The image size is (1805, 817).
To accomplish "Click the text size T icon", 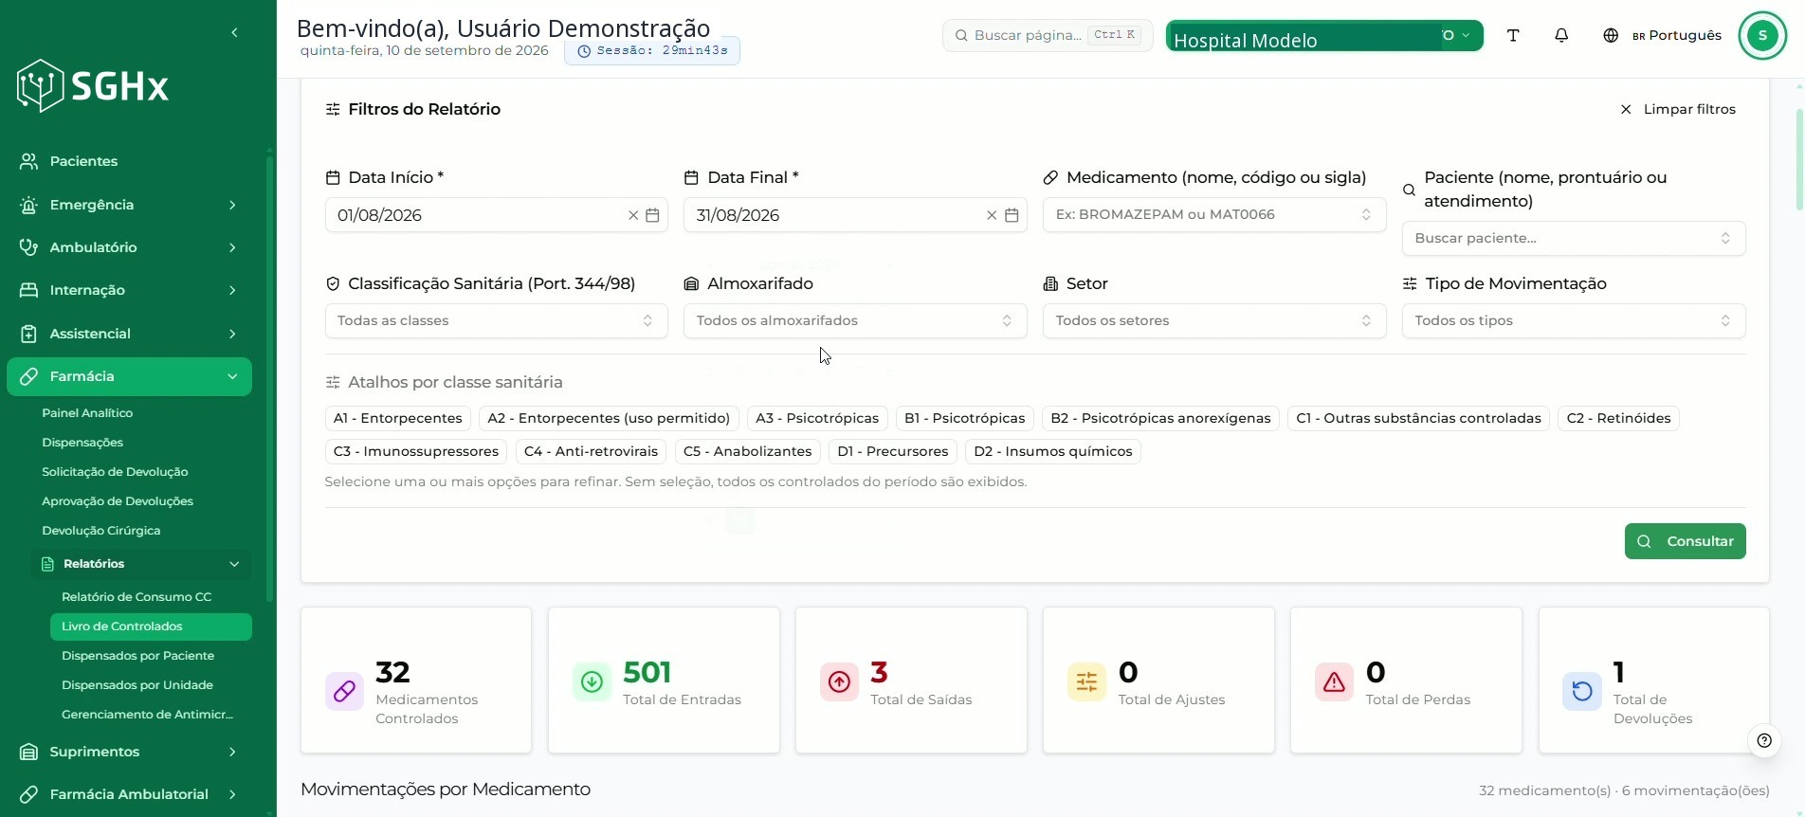I will (1513, 35).
